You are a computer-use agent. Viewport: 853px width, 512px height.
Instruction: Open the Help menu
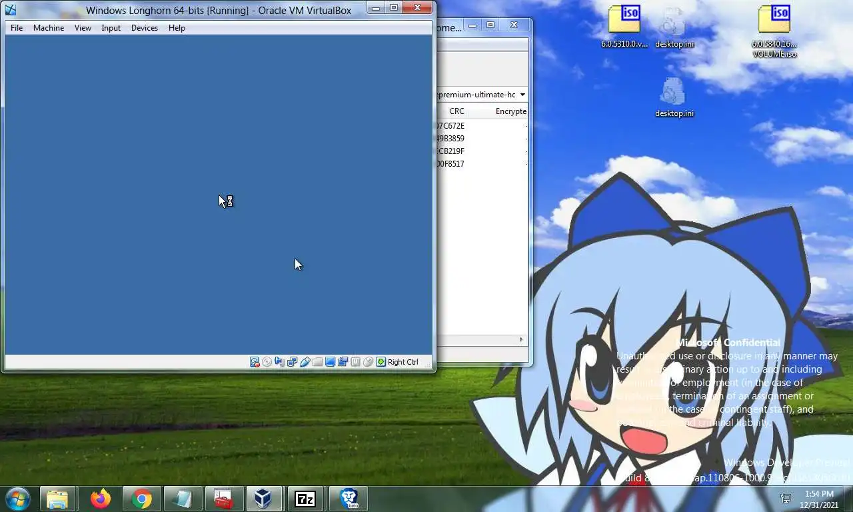(x=177, y=28)
